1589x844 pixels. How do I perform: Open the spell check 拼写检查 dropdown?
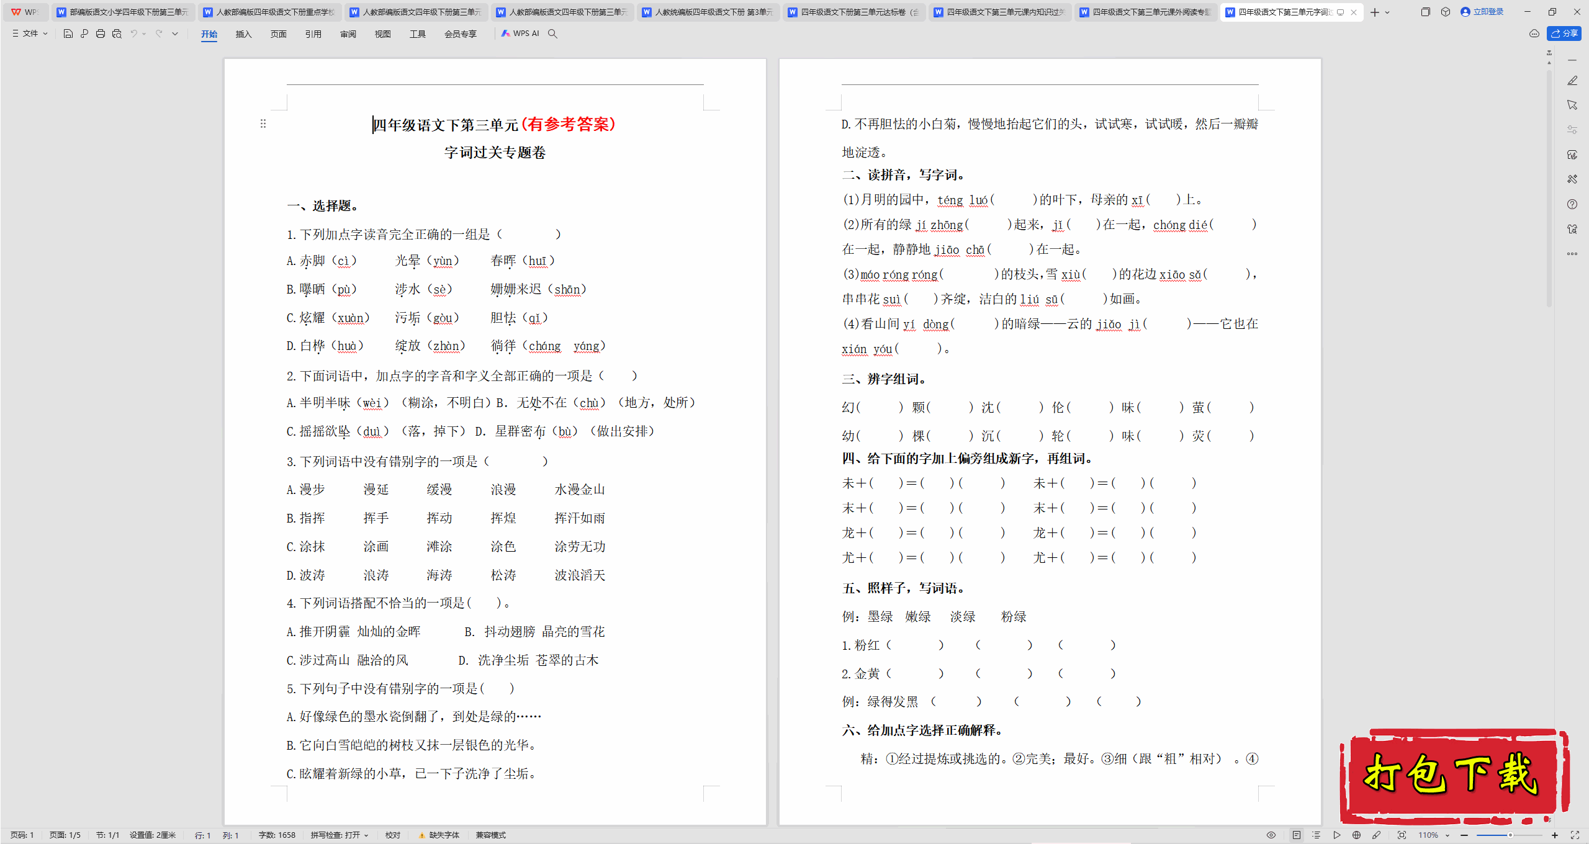coord(340,835)
